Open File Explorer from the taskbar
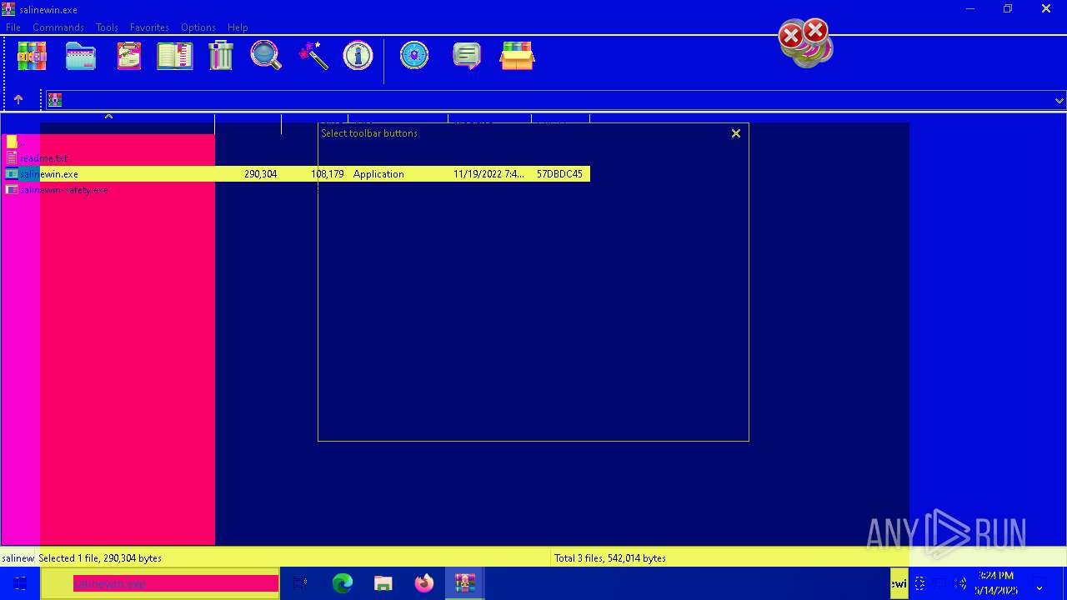This screenshot has height=600, width=1067. [383, 583]
